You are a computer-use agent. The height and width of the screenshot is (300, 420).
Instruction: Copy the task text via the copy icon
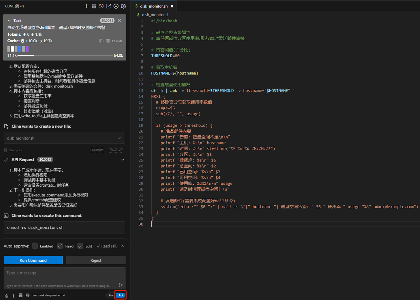click(x=101, y=41)
